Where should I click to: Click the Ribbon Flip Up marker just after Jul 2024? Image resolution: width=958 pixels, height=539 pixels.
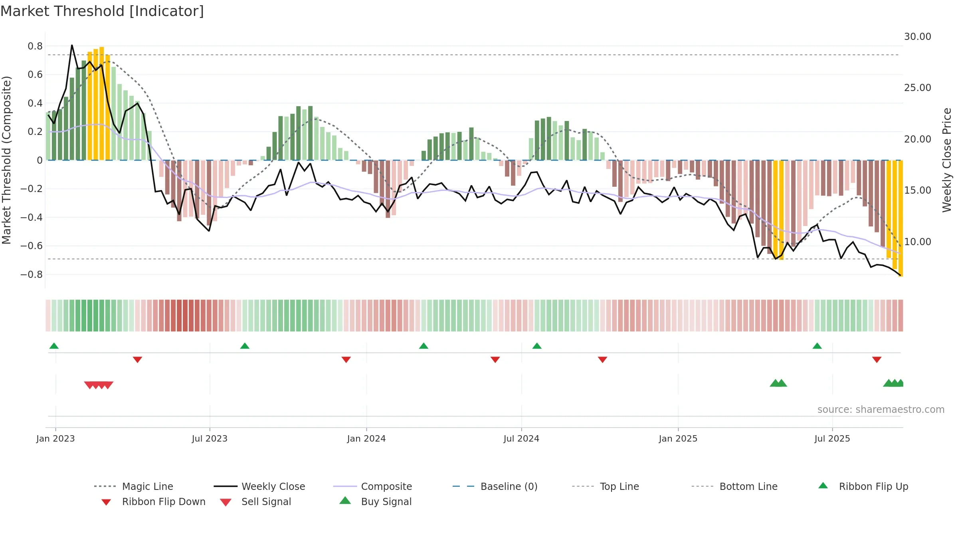(x=537, y=346)
